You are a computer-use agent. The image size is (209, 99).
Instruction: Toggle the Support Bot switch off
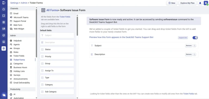195,38
